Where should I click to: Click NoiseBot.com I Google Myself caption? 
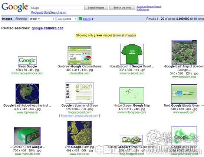tap(132, 67)
